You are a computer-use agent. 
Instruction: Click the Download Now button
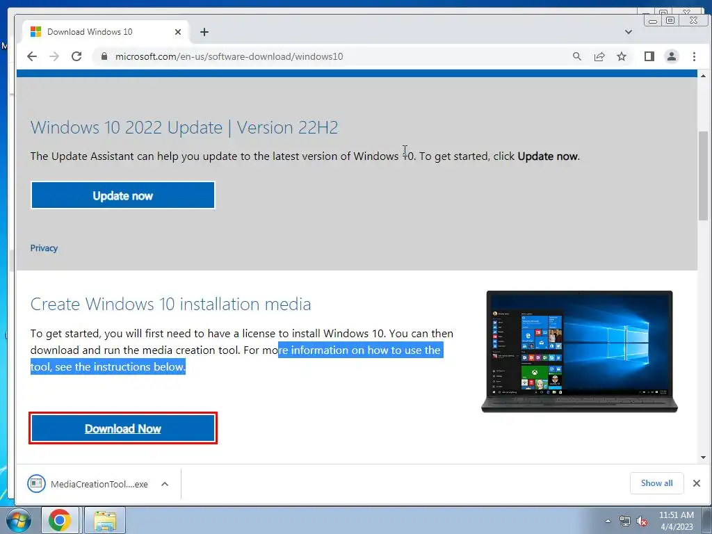tap(122, 428)
